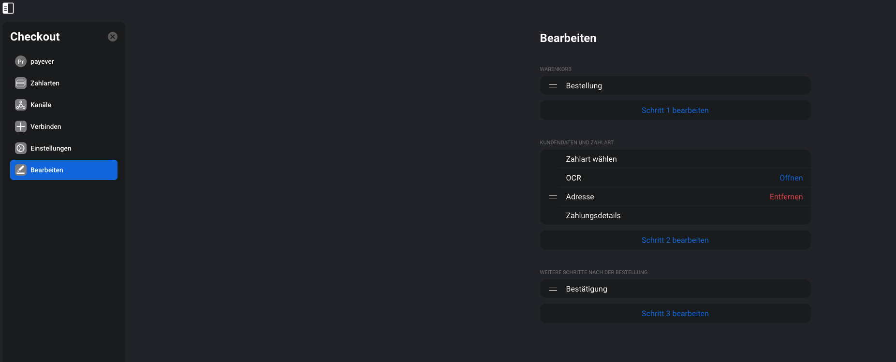Toggle the sidebar panel icon
The width and height of the screenshot is (896, 362).
(x=8, y=8)
